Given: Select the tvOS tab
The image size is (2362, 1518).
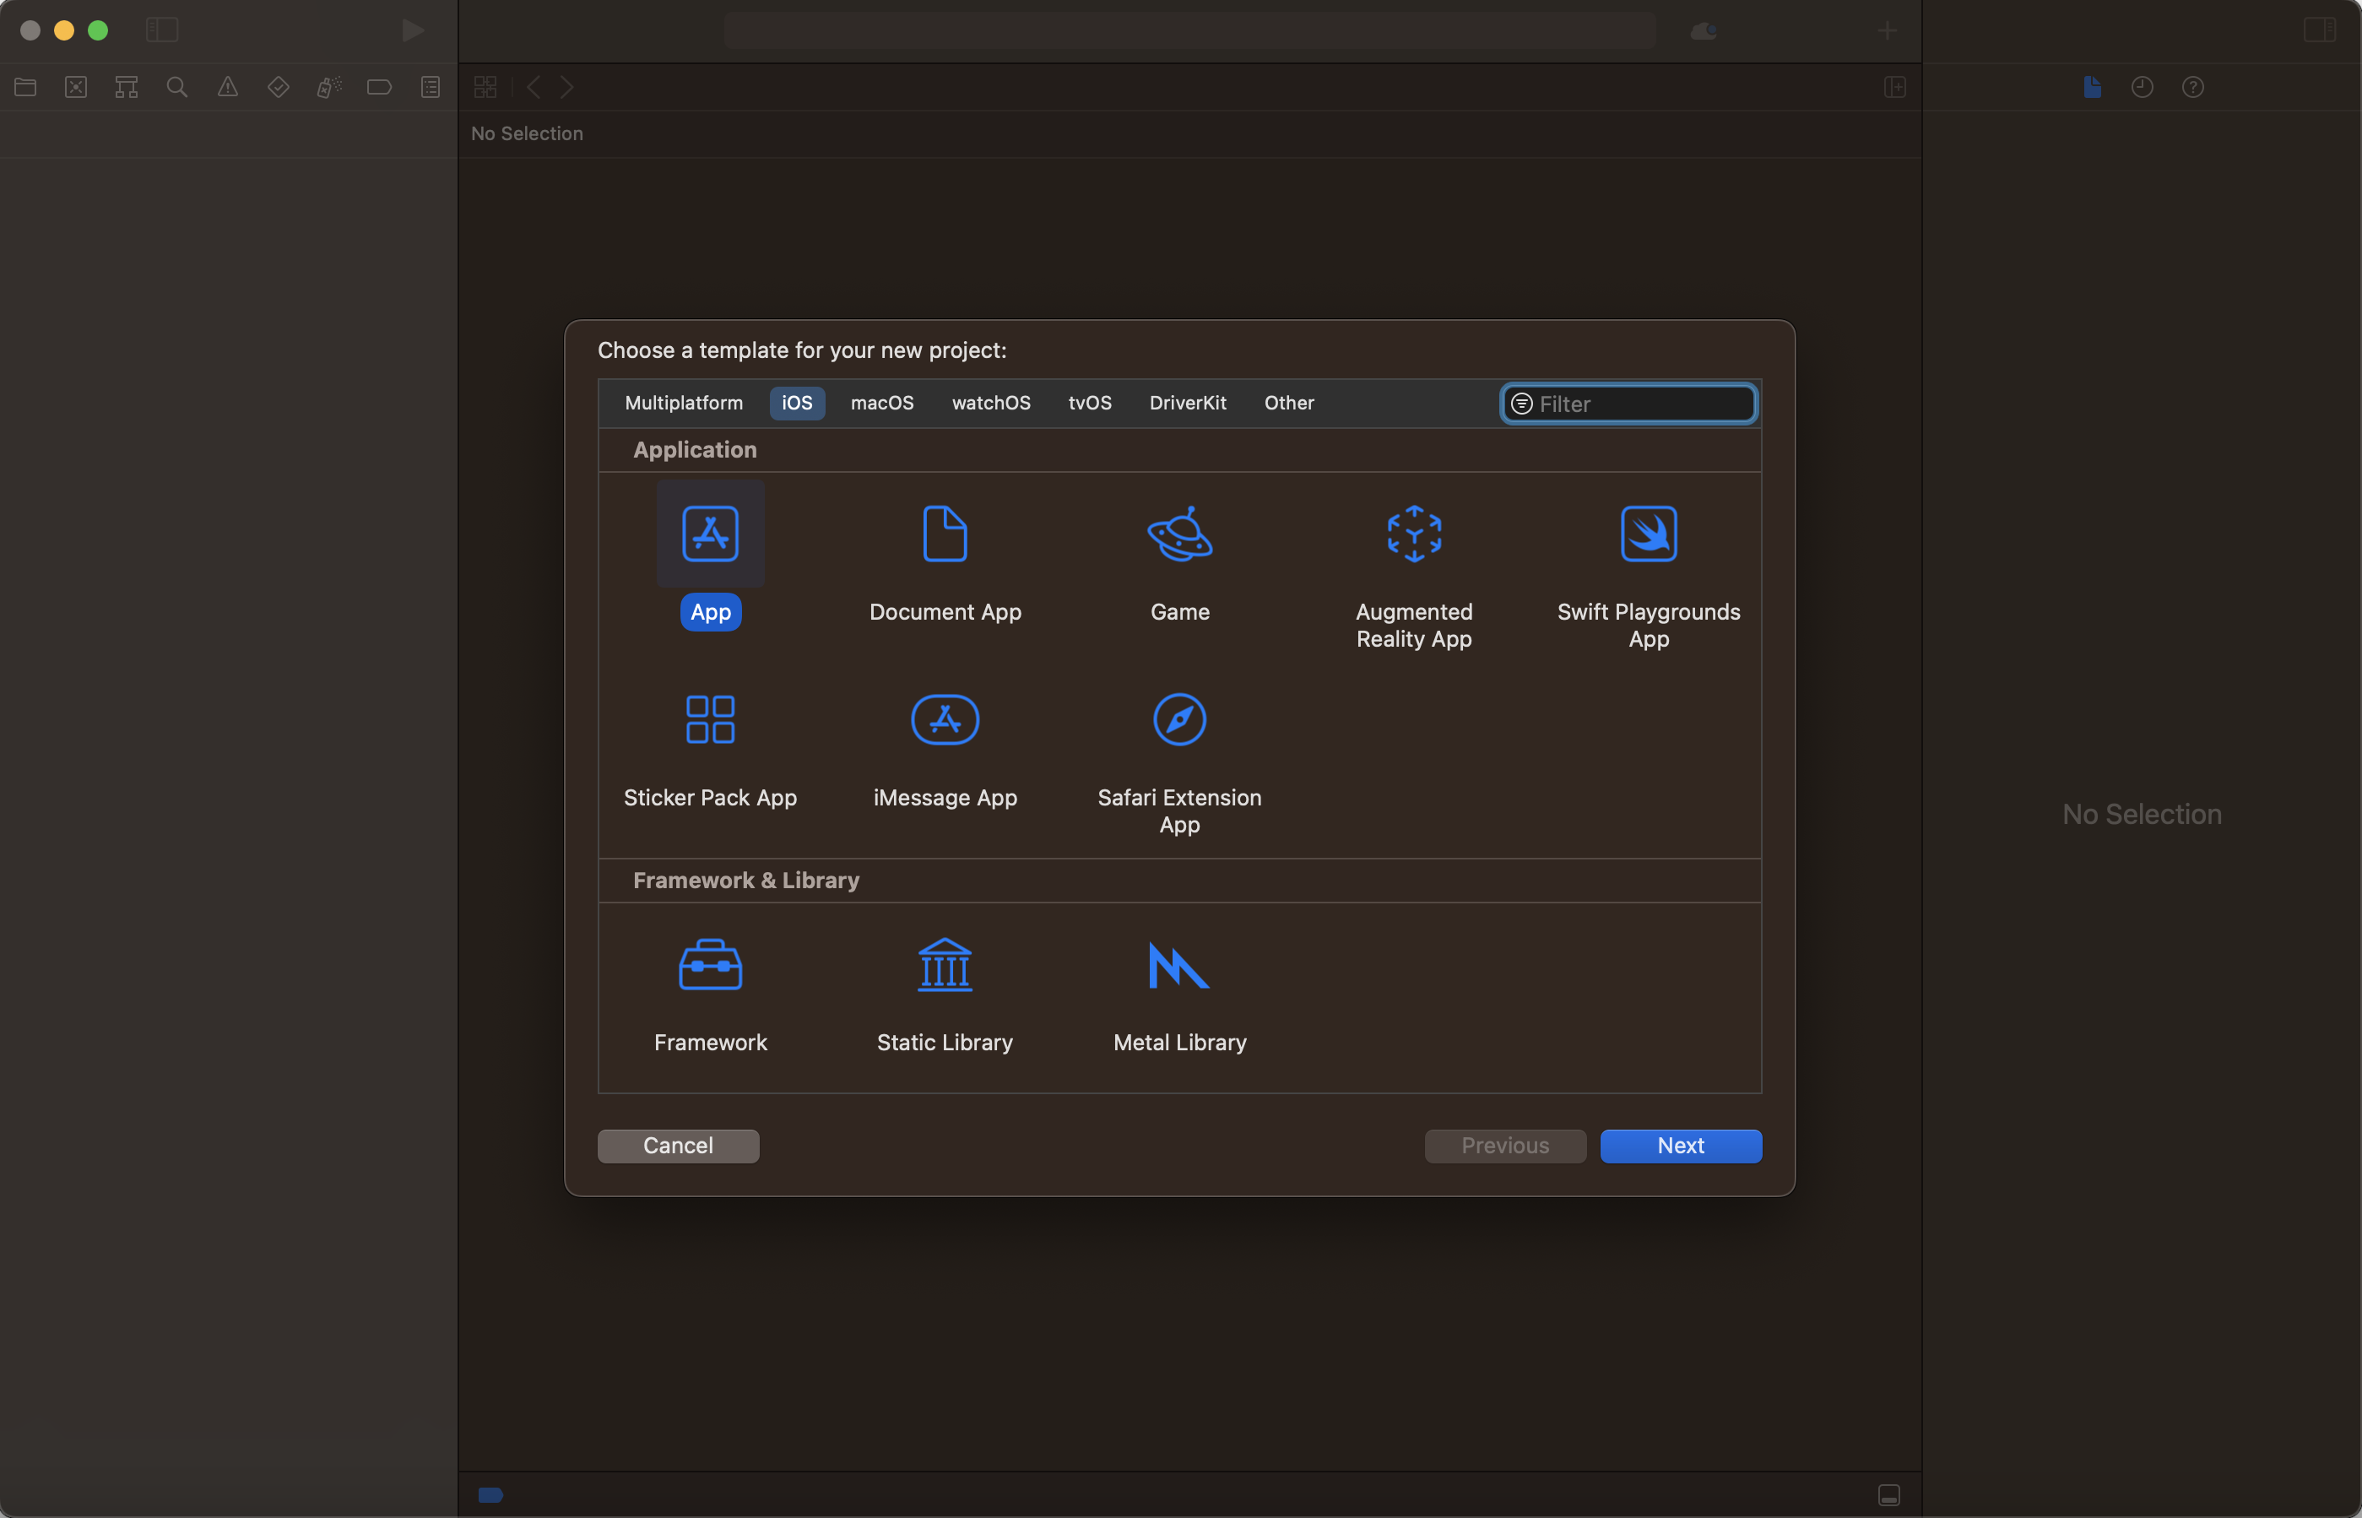Looking at the screenshot, I should (x=1090, y=401).
